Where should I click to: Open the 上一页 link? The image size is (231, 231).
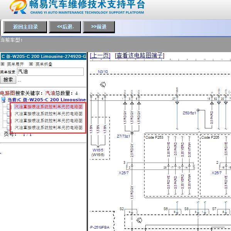tap(100, 56)
